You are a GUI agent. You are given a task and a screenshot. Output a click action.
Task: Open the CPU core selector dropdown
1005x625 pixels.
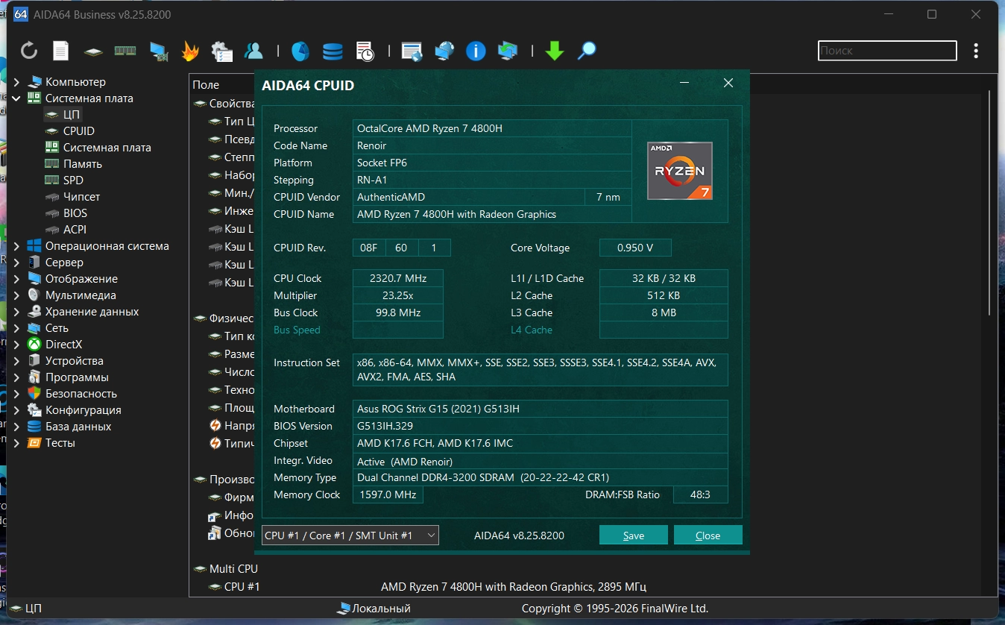350,536
